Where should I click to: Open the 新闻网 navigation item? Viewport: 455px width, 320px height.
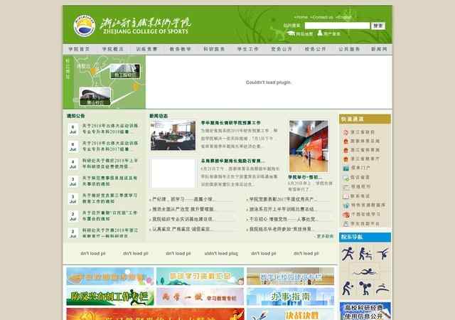click(x=379, y=49)
